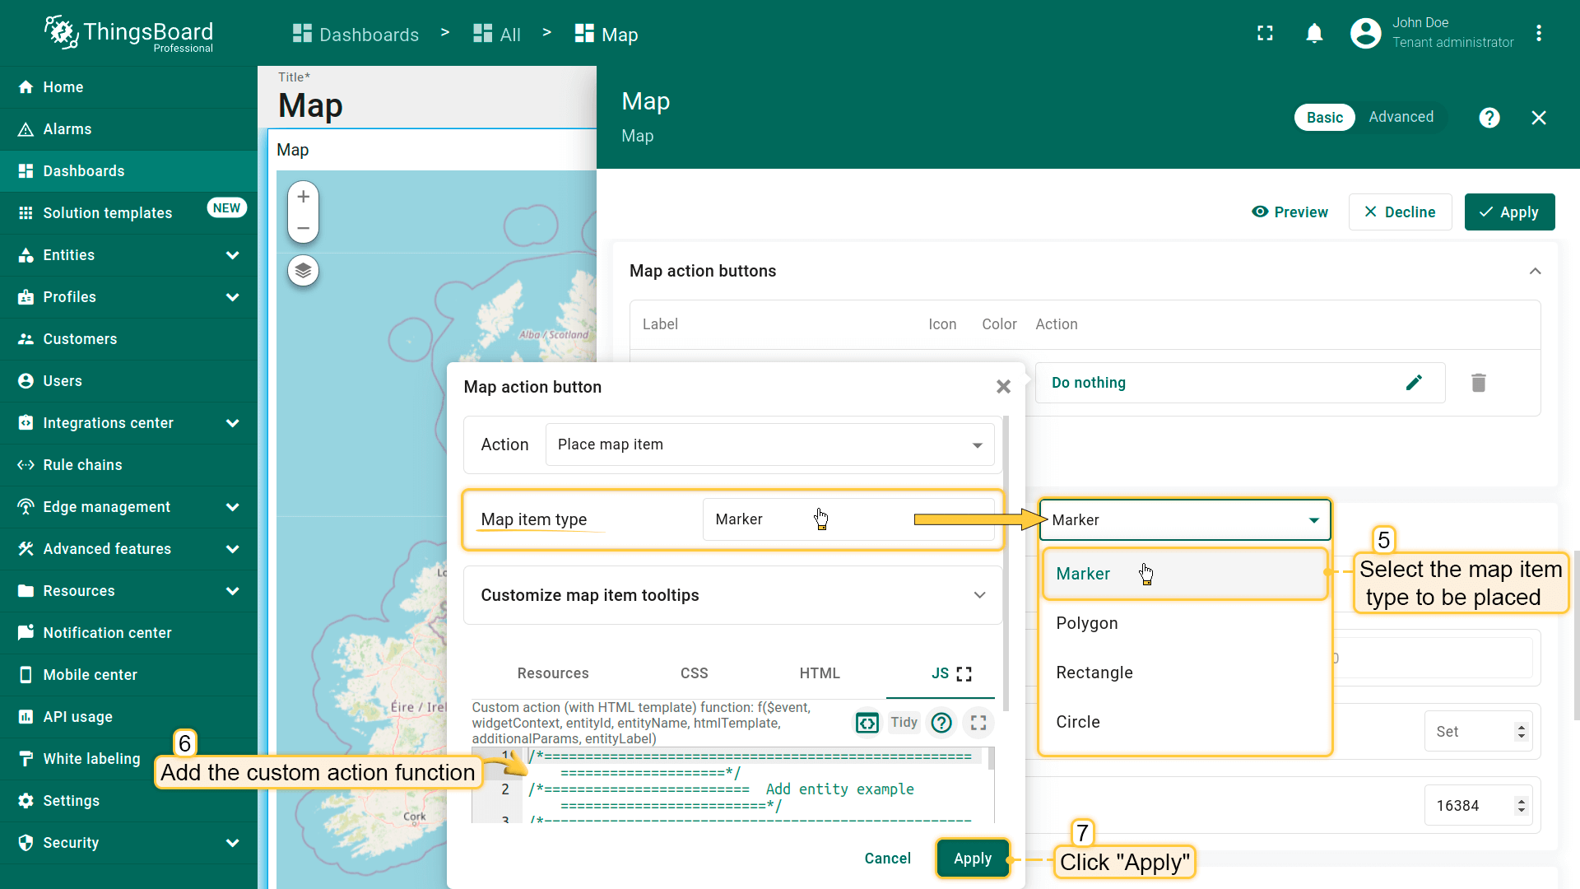This screenshot has width=1580, height=889.
Task: Select Basic mode toggle
Action: [1324, 118]
